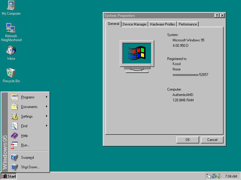Click the 'System:' label
This screenshot has height=180, width=241.
tap(173, 35)
